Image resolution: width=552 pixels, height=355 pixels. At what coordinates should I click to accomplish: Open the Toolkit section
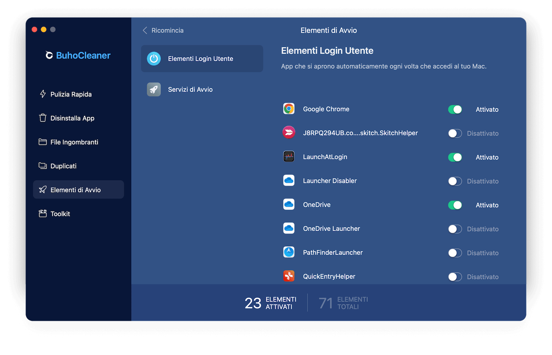(78, 214)
